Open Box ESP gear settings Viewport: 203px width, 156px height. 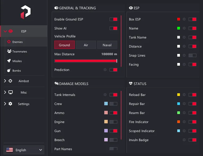click(184, 19)
